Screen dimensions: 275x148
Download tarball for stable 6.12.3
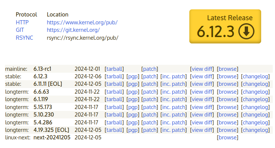click(x=114, y=76)
